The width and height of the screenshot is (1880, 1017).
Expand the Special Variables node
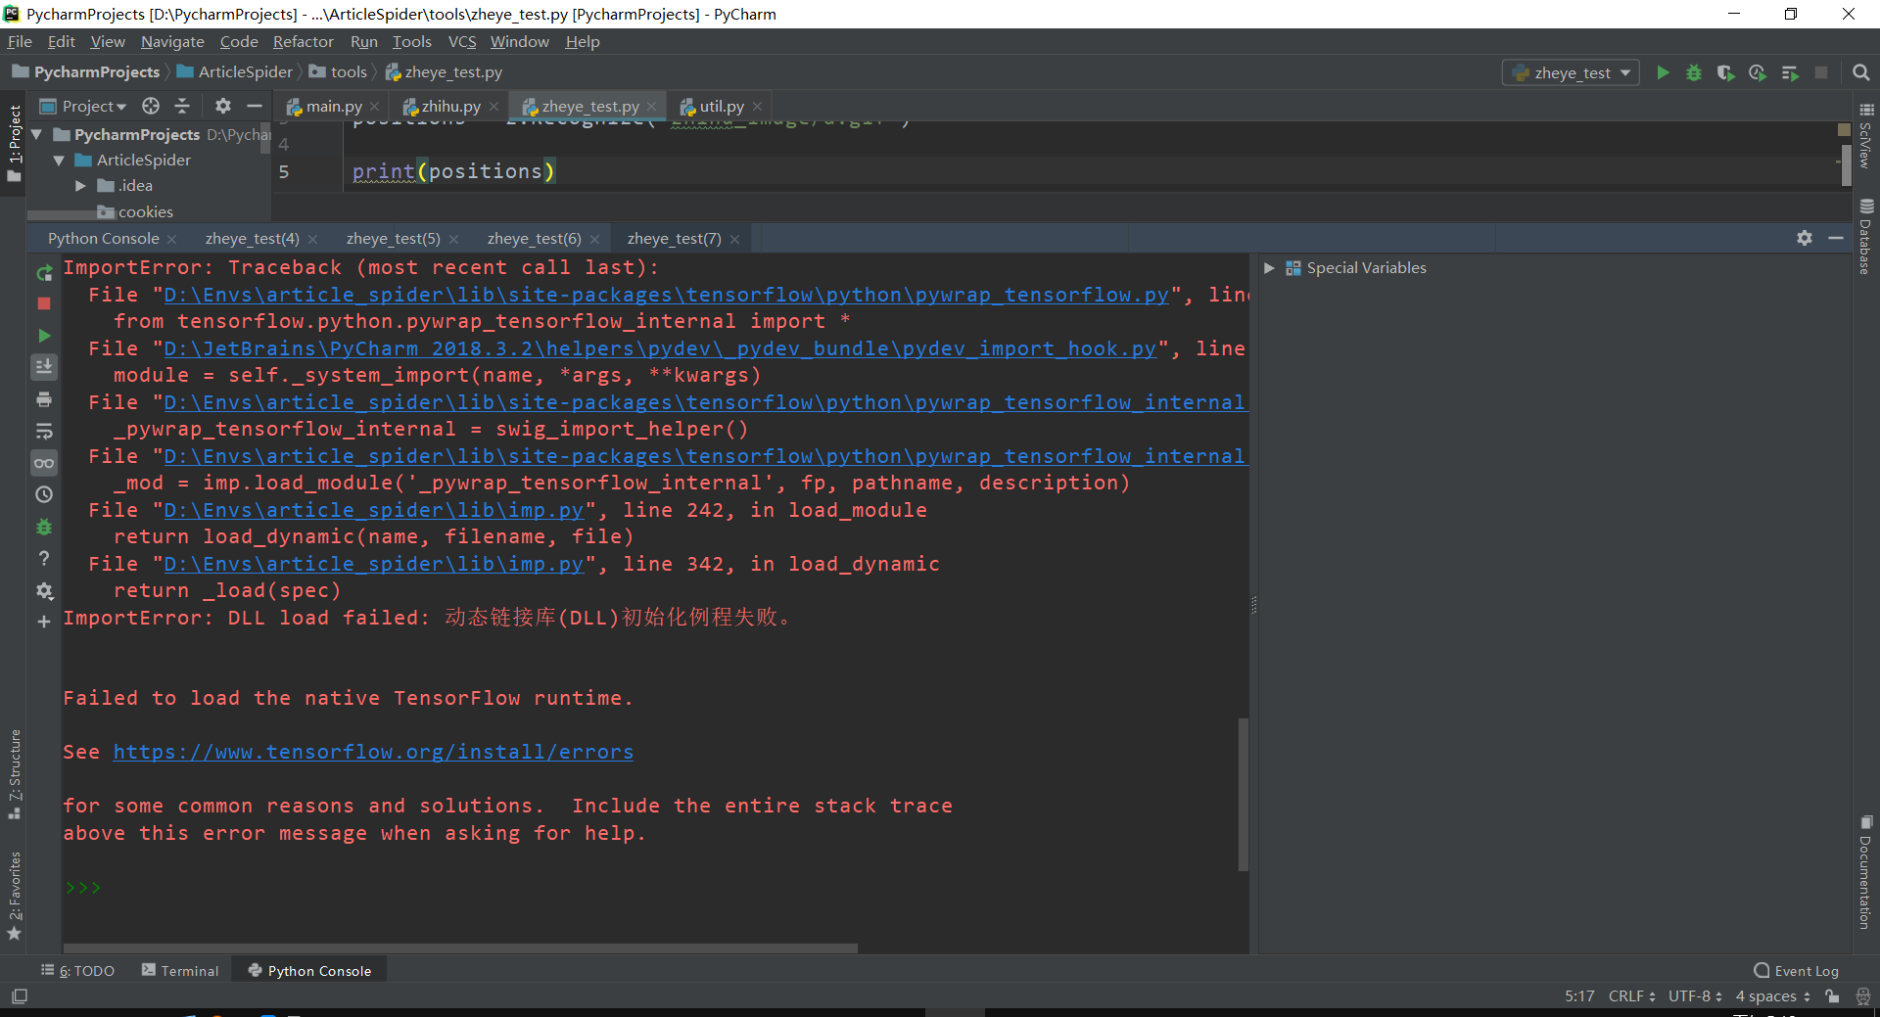pyautogui.click(x=1269, y=268)
